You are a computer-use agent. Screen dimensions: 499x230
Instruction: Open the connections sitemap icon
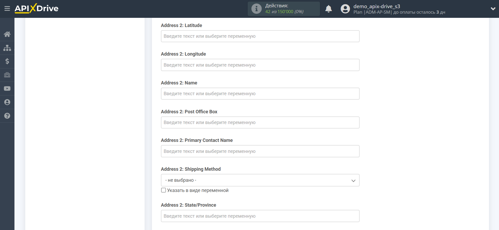[7, 48]
